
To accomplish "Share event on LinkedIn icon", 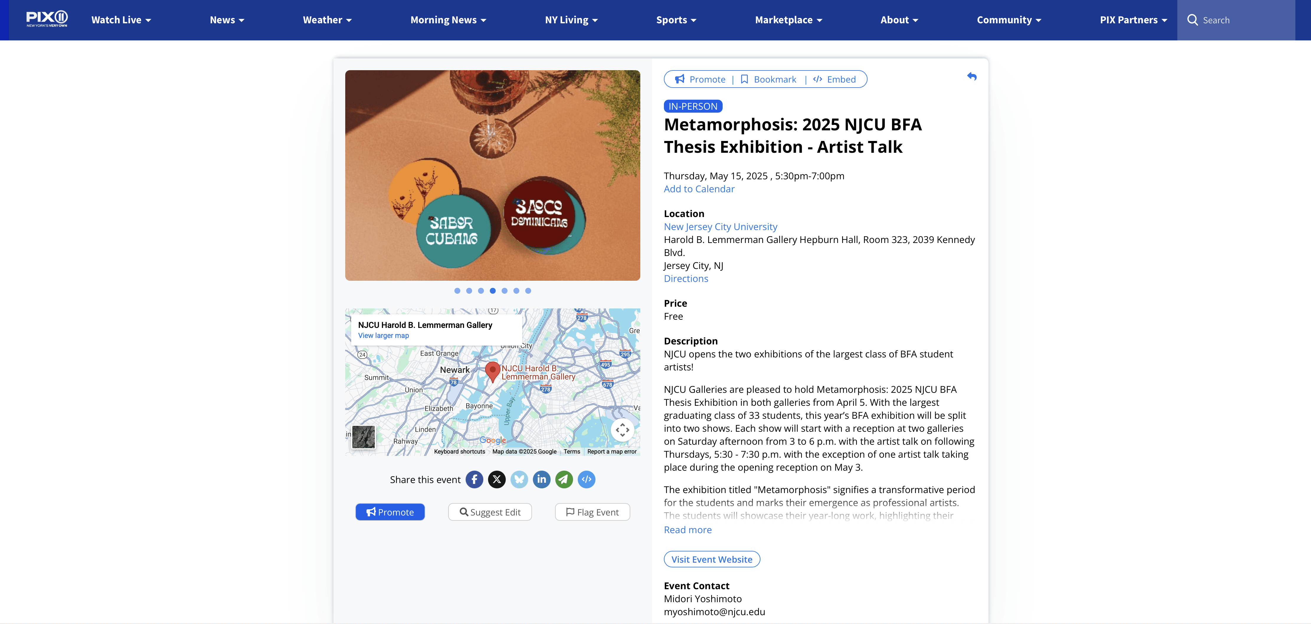I will pos(541,479).
